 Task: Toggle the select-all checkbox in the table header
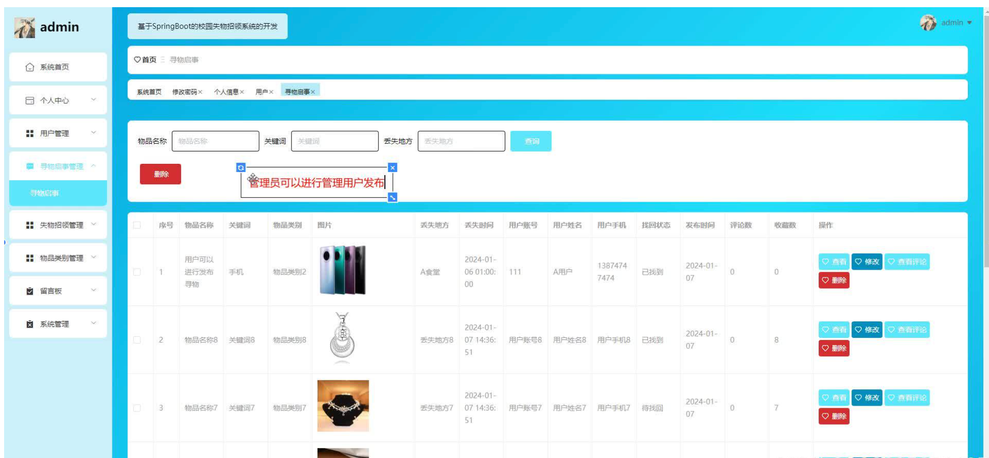[137, 225]
